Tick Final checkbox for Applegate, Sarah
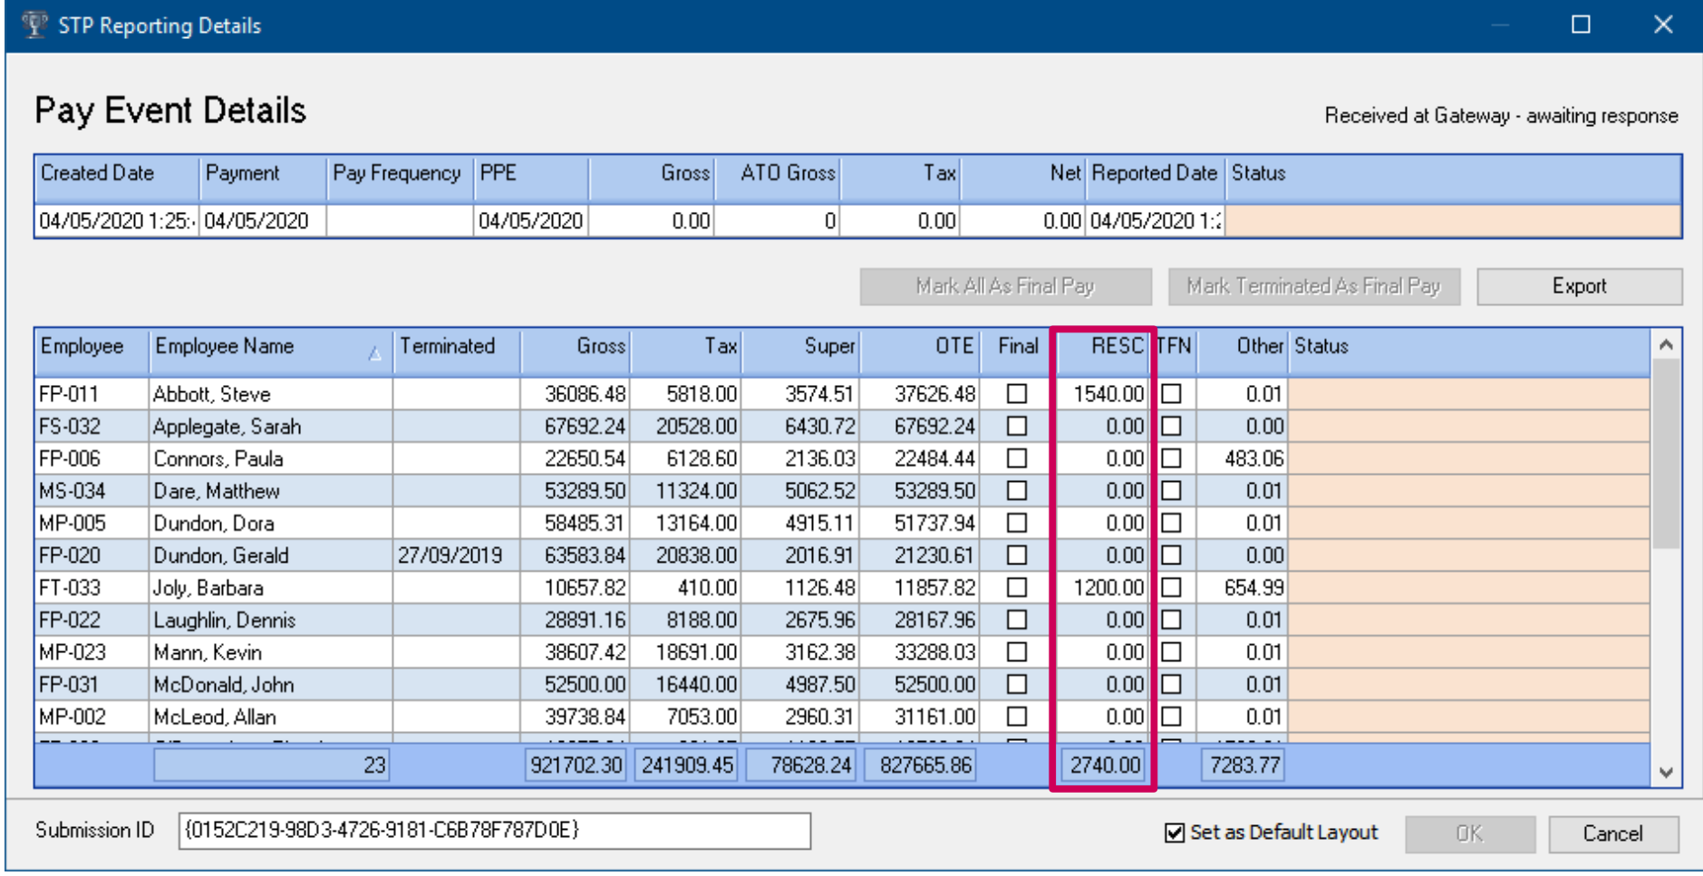 click(x=1017, y=426)
